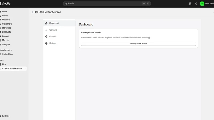Open the notifications bell
Image resolution: width=214 pixels, height=120 pixels.
pos(196,4)
